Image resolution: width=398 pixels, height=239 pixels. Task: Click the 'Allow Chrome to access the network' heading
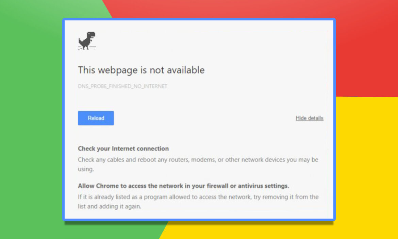pos(183,186)
